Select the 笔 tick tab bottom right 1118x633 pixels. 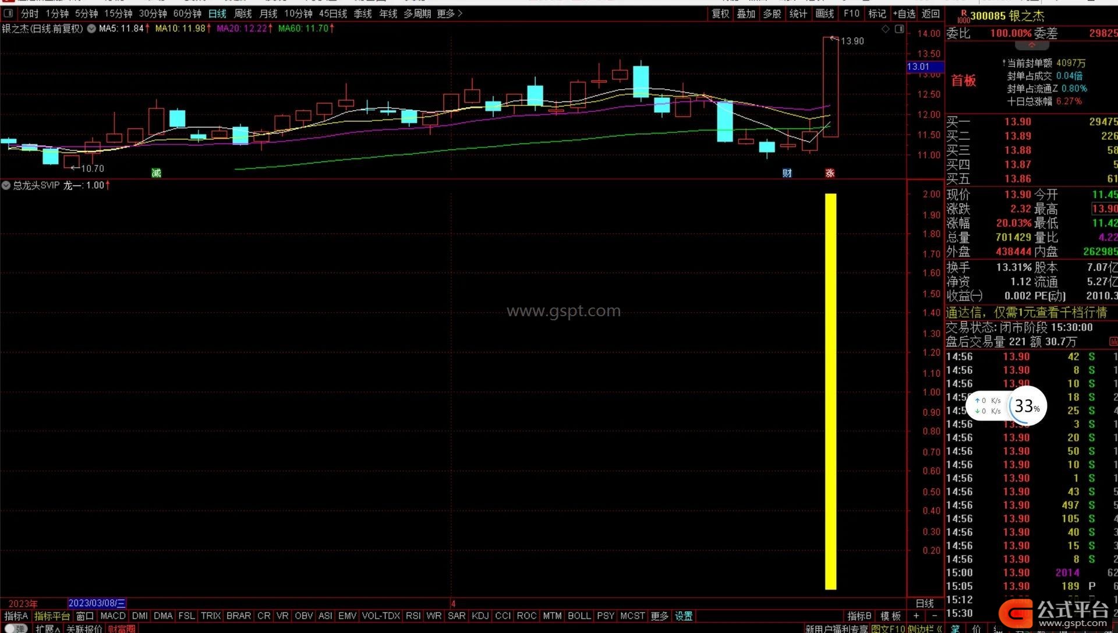point(955,629)
